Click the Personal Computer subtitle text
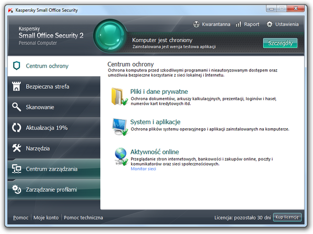313x234 pixels. 38,43
